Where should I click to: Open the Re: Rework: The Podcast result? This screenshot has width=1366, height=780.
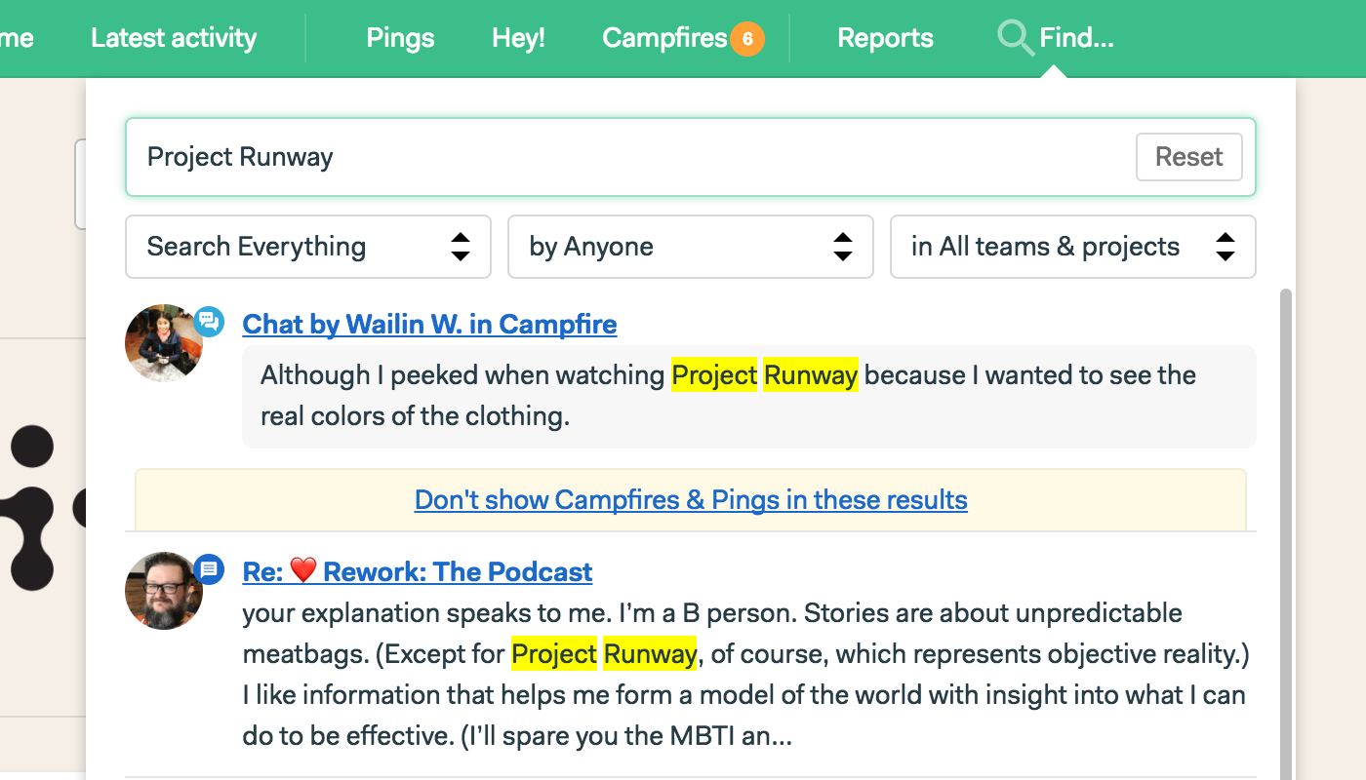point(418,571)
